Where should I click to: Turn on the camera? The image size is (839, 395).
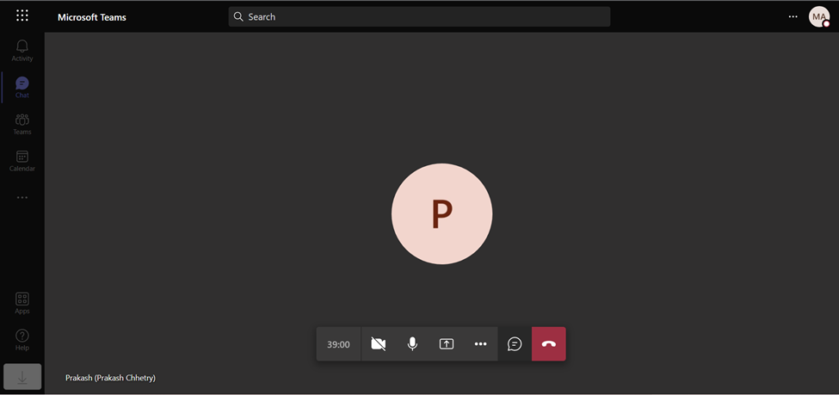click(x=379, y=344)
